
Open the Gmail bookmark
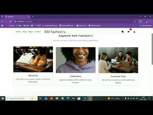tap(38, 26)
